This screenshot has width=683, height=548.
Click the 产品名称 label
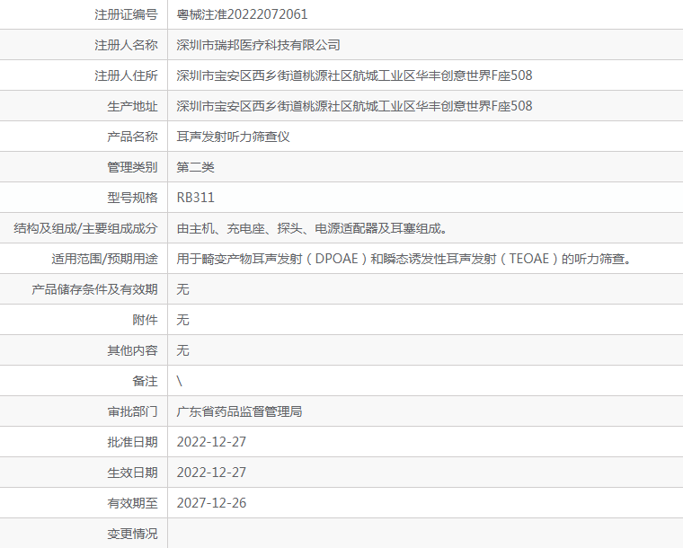tap(132, 137)
